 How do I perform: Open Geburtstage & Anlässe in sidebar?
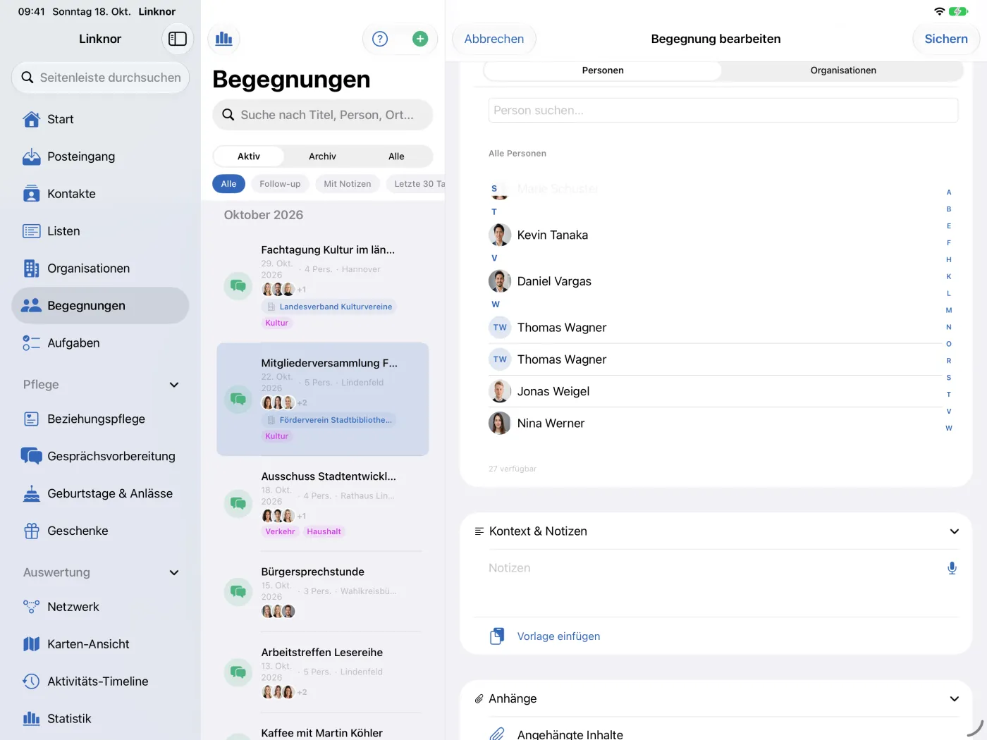coord(100,493)
